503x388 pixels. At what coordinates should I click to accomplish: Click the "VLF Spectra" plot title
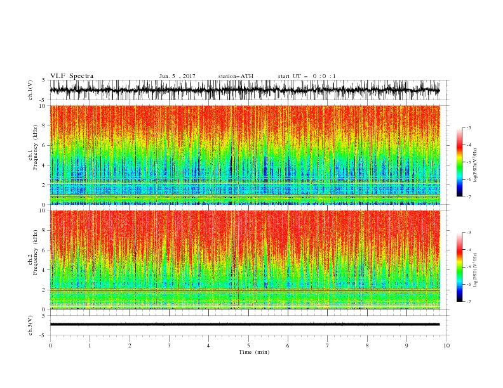[72, 76]
